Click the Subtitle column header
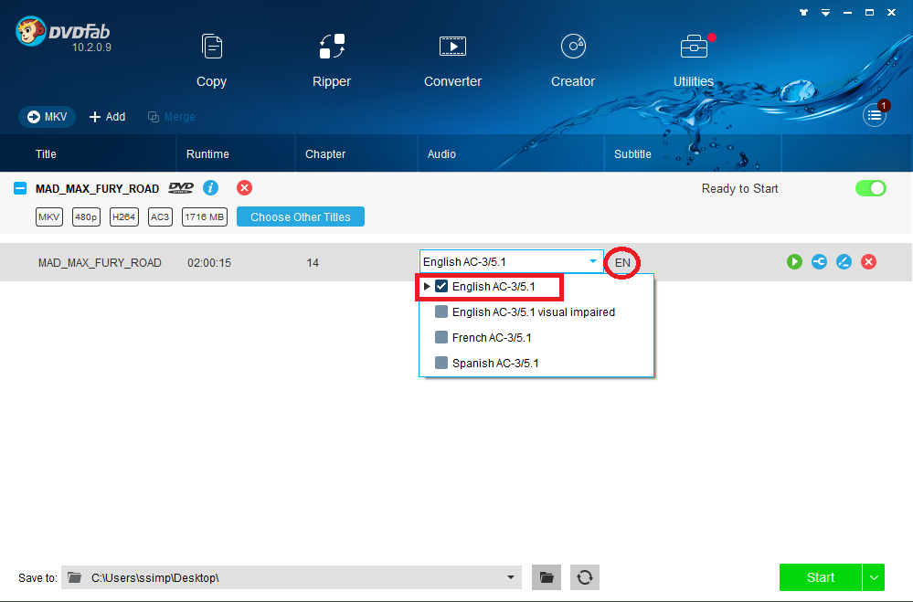The height and width of the screenshot is (602, 913). (x=632, y=154)
